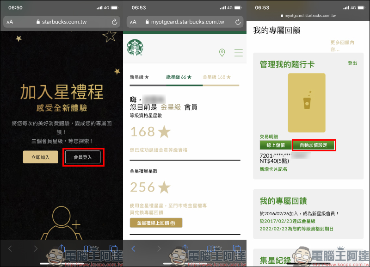
Task: Open the store locator pin icon
Action: pyautogui.click(x=222, y=52)
